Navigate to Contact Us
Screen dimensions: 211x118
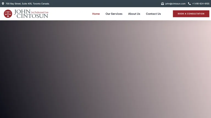point(153,14)
